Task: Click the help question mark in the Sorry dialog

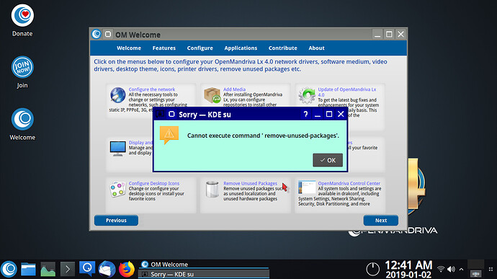Action: (305, 114)
